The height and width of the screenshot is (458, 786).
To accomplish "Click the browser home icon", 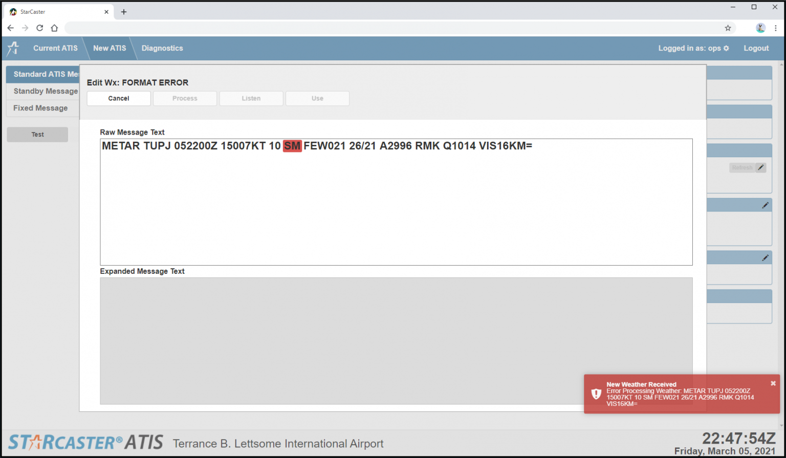I will coord(54,28).
